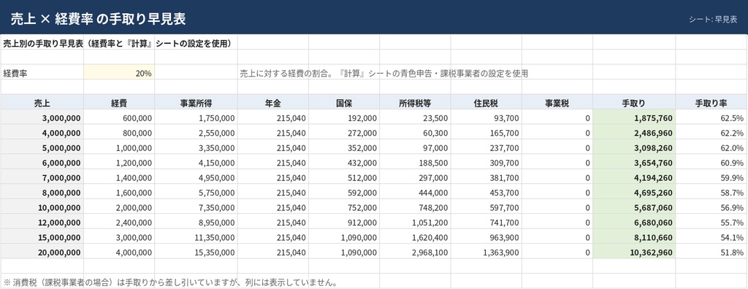Viewport: 748px width, 289px height.
Task: Click the 売上 cell 5,000,000
Action: pos(42,147)
